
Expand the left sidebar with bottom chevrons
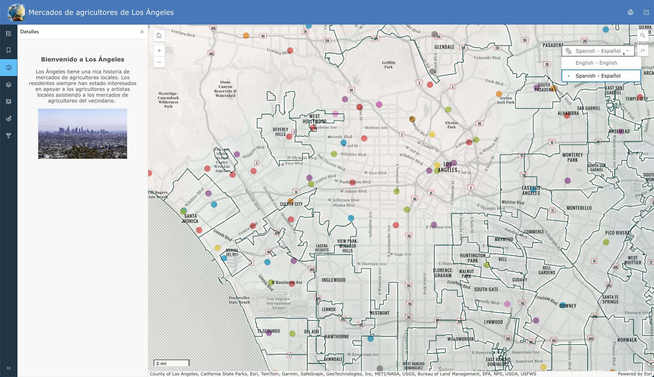click(9, 368)
